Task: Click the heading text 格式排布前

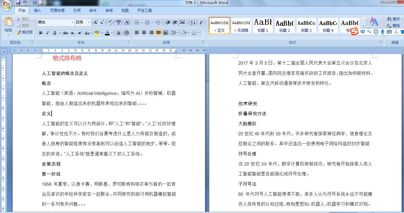Action: tap(67, 58)
